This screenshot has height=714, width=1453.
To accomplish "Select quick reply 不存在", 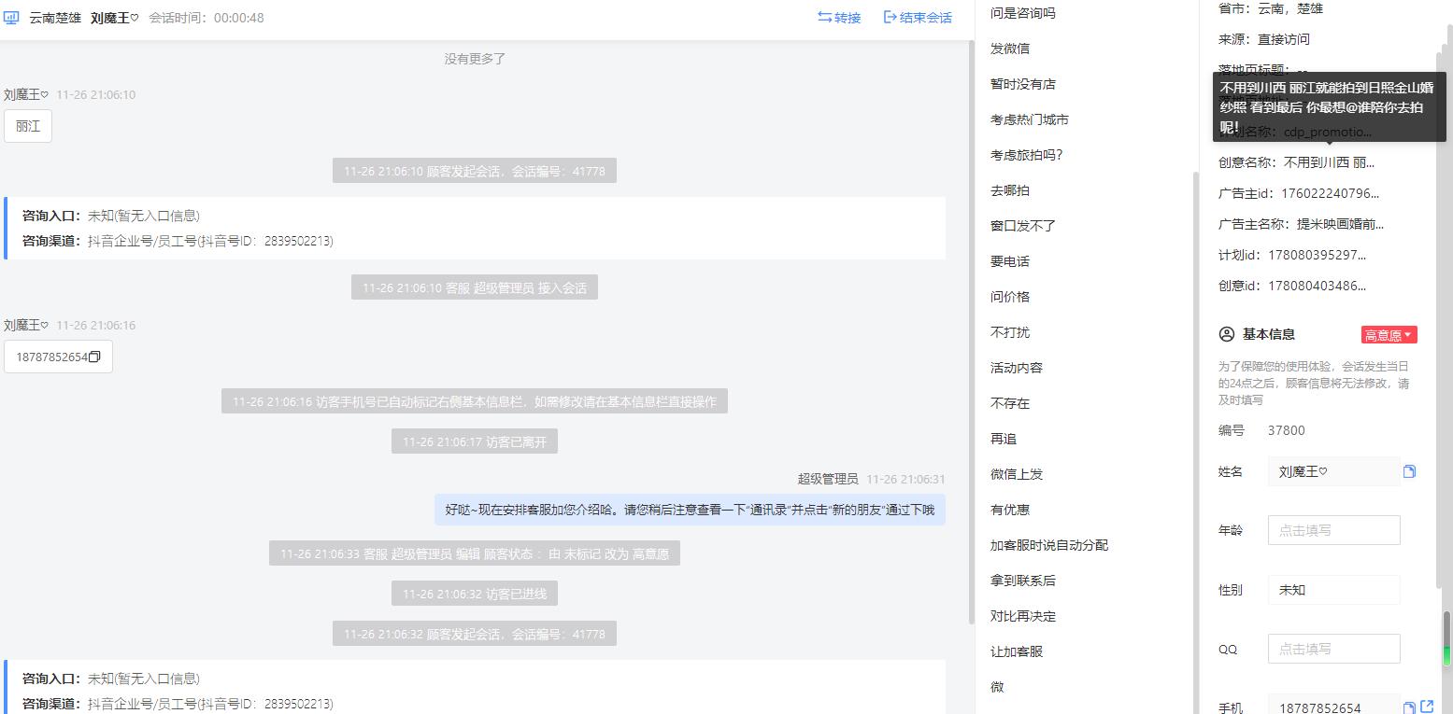I will point(1010,403).
